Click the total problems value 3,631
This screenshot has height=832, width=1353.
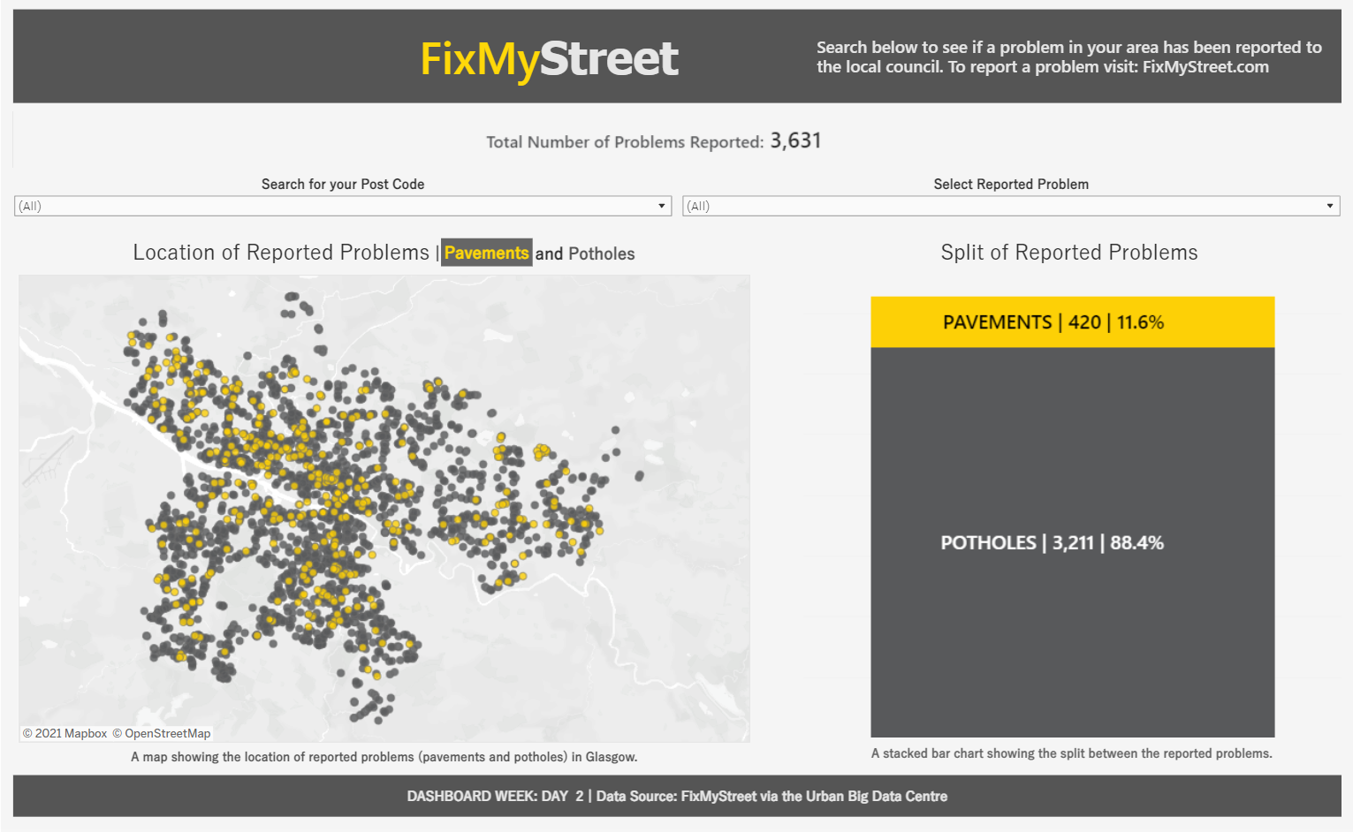point(795,140)
